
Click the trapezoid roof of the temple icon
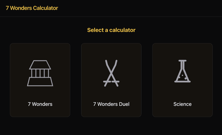click(40, 65)
